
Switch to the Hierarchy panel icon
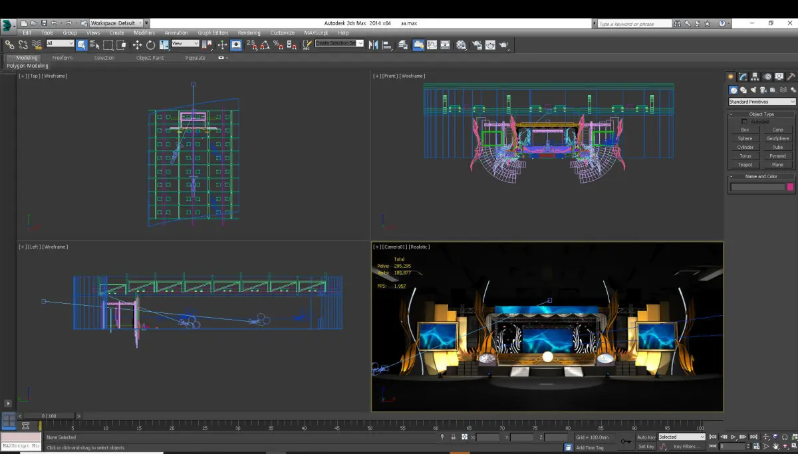755,77
